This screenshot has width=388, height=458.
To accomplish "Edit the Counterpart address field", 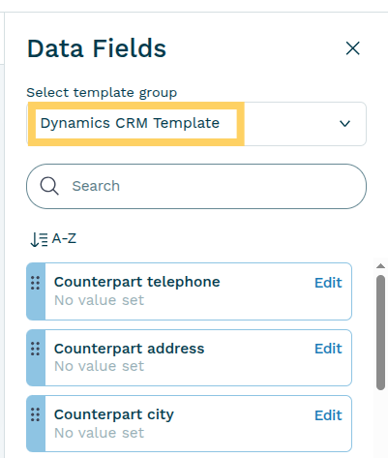I will pos(328,349).
